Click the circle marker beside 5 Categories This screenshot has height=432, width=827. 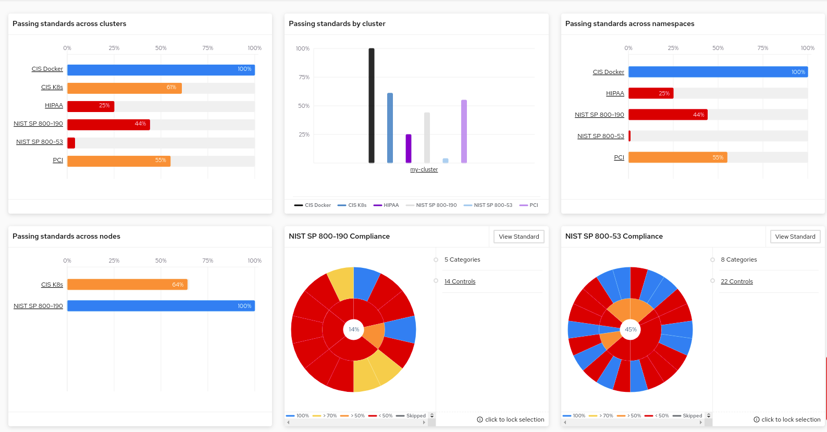(436, 260)
